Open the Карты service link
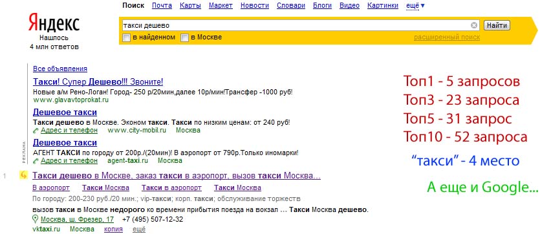This screenshot has height=234, width=551. pyautogui.click(x=191, y=5)
